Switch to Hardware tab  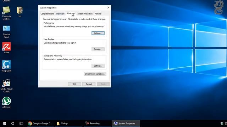tap(60, 14)
